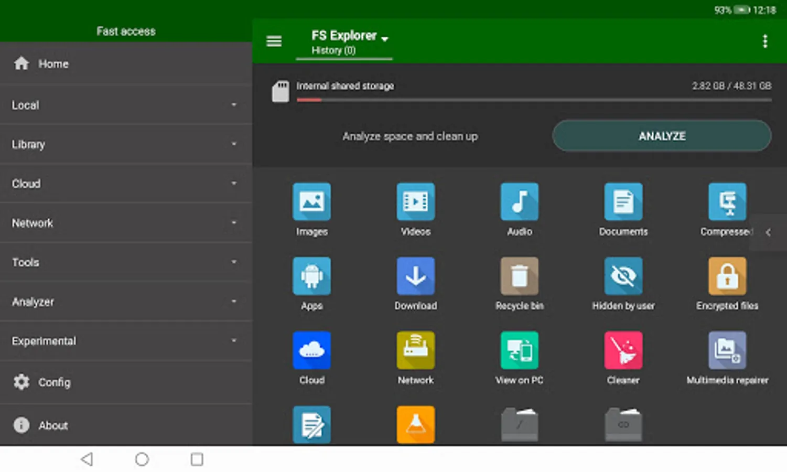
Task: Open the Recycle bin
Action: tap(519, 276)
